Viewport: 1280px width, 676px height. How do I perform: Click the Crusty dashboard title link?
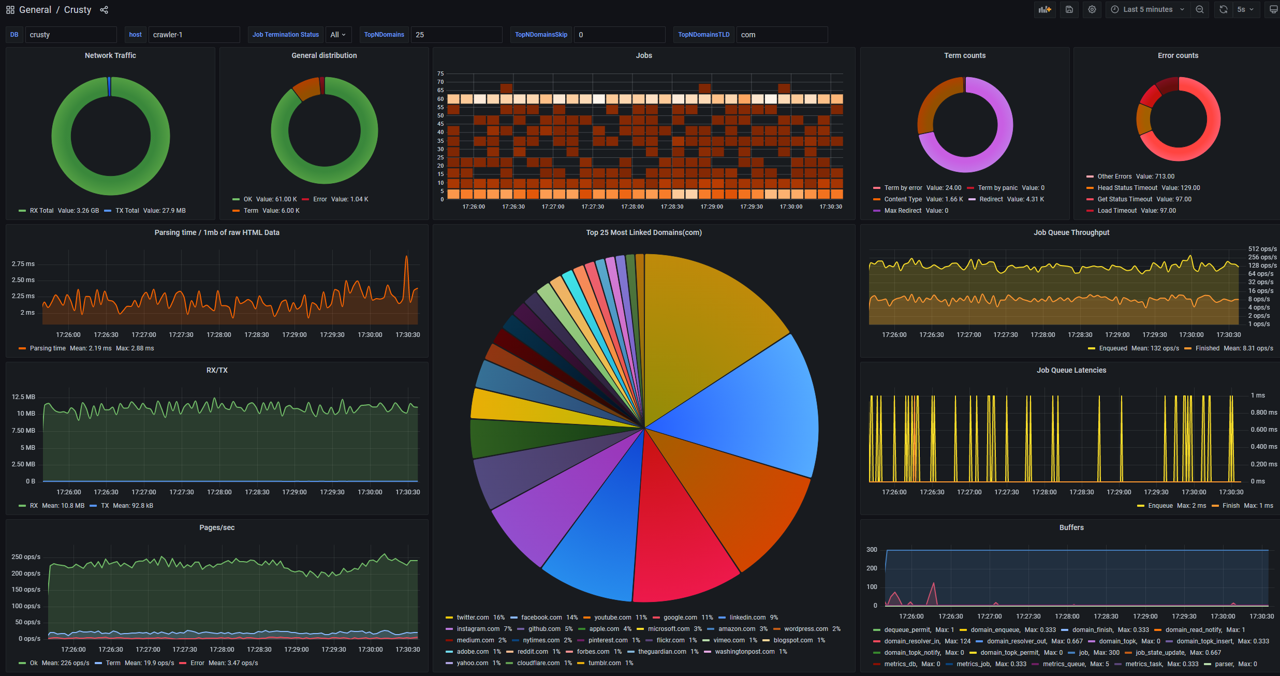click(78, 10)
